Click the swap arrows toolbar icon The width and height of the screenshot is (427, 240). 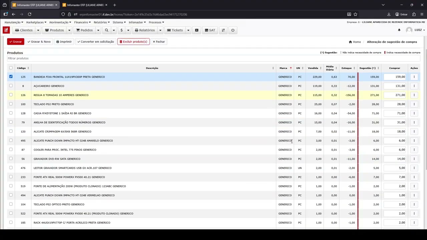coord(223,30)
